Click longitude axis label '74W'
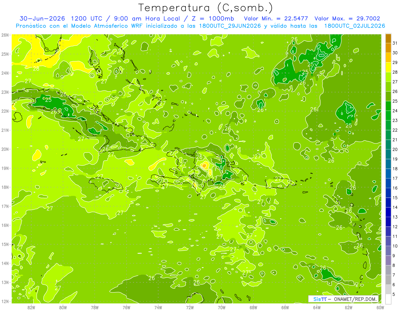 [158, 307]
